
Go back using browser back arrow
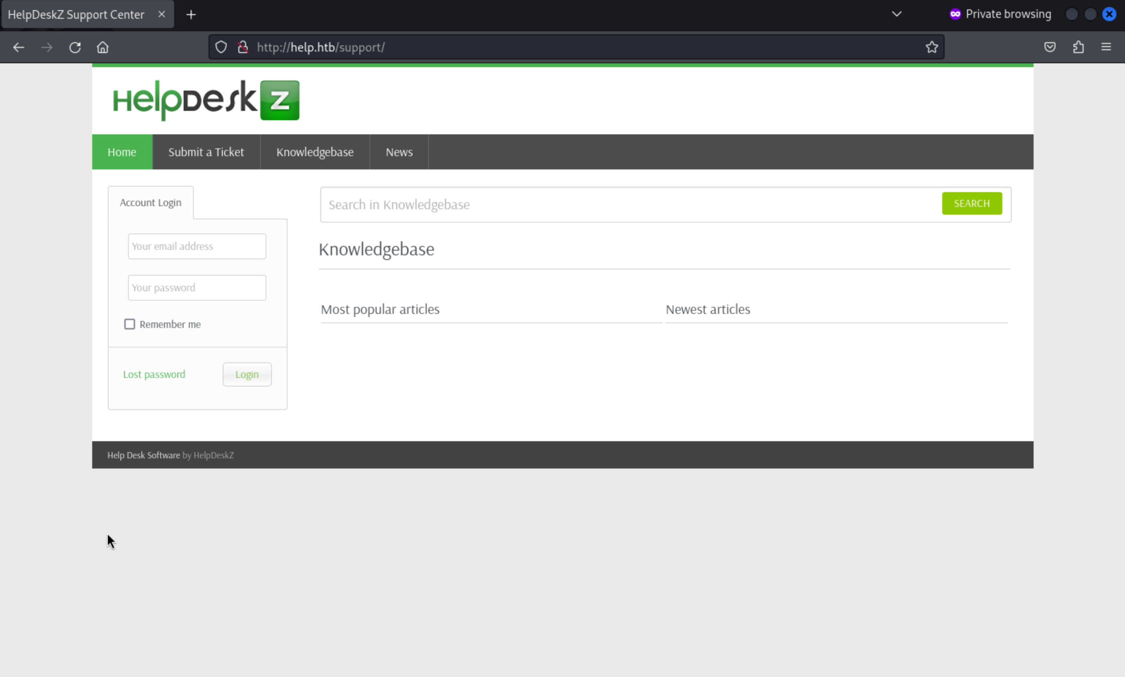18,48
